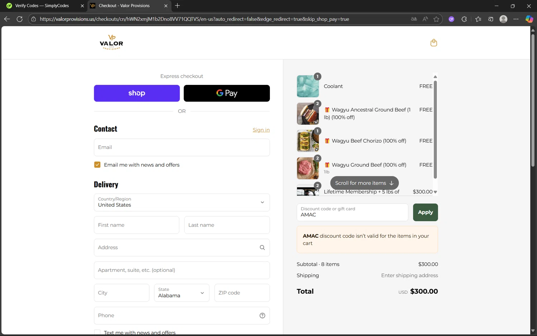This screenshot has height=336, width=537.
Task: Close the Checkout Valor Provisions tab
Action: tap(166, 6)
